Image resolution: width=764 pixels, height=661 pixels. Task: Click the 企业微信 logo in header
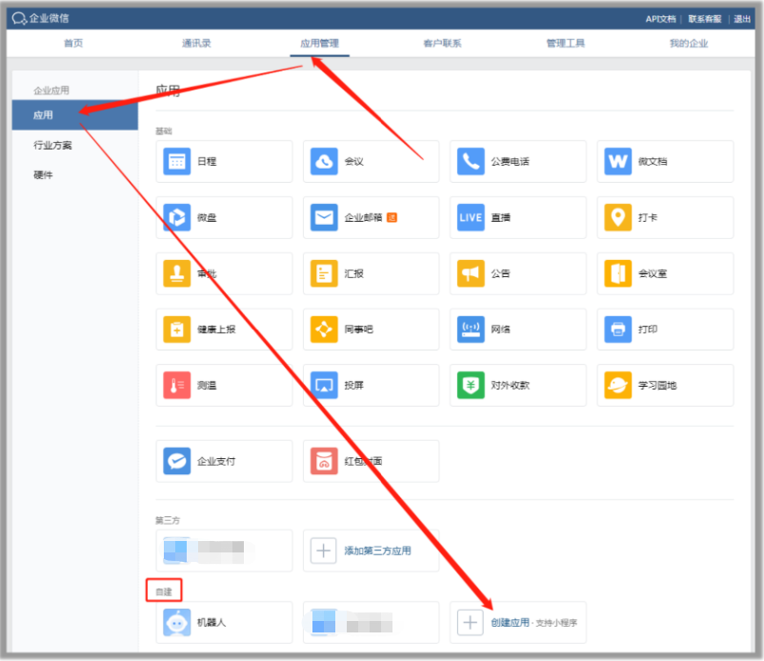coord(40,18)
